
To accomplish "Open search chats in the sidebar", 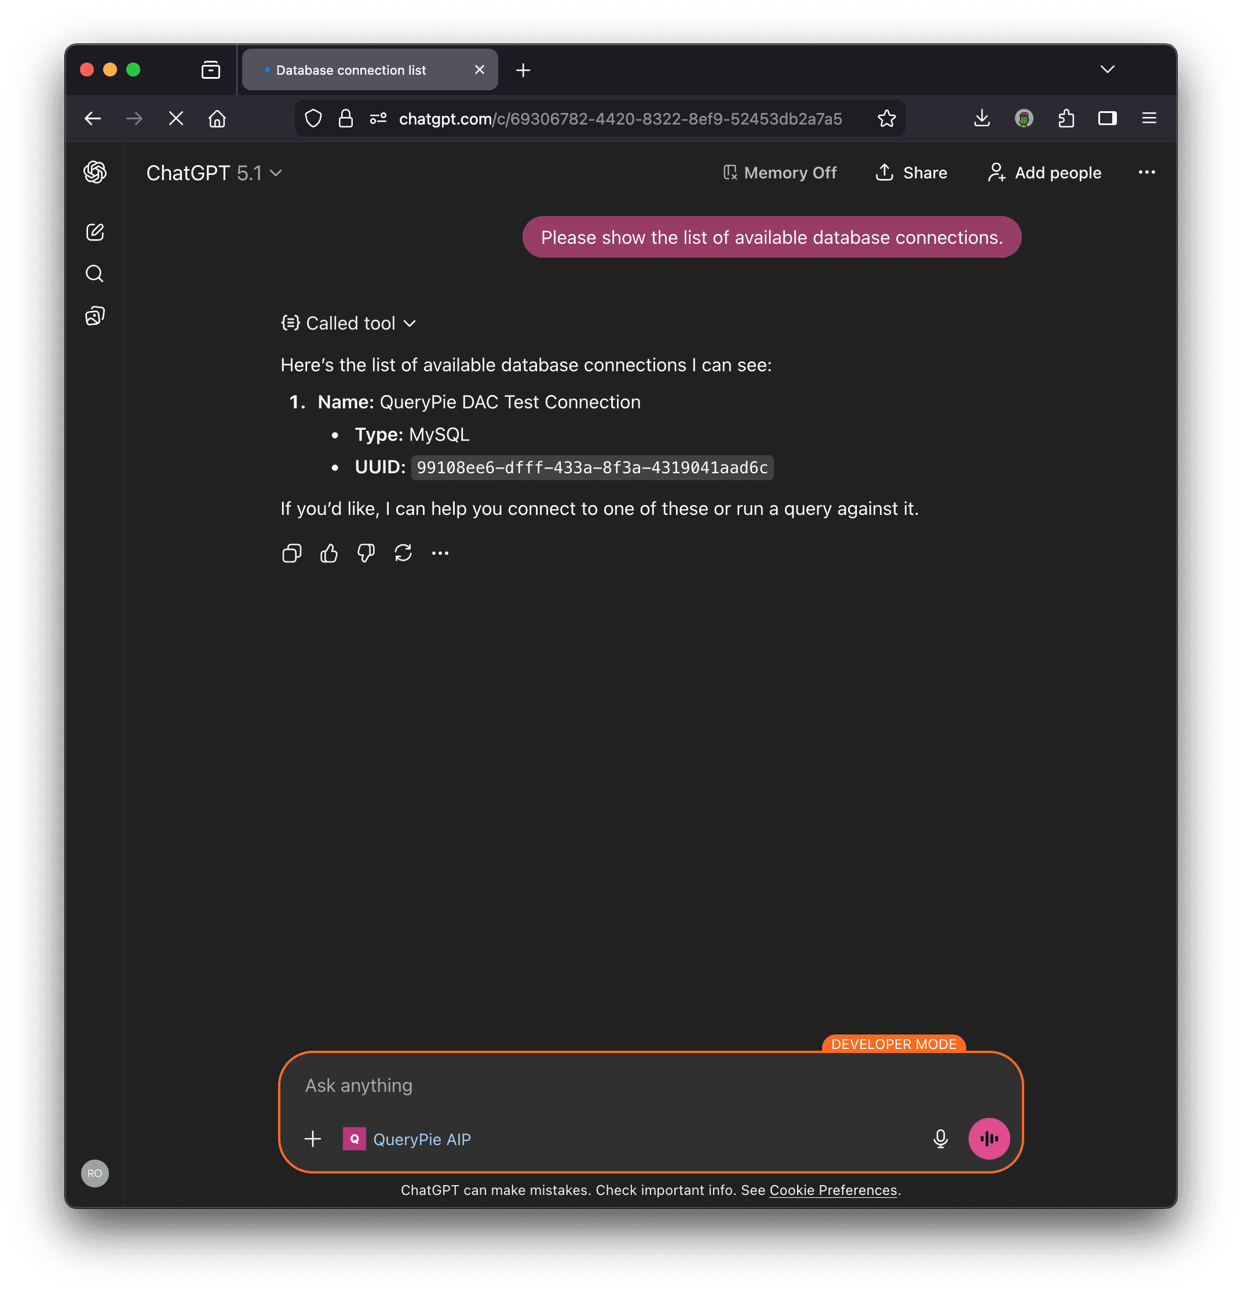I will [x=95, y=274].
